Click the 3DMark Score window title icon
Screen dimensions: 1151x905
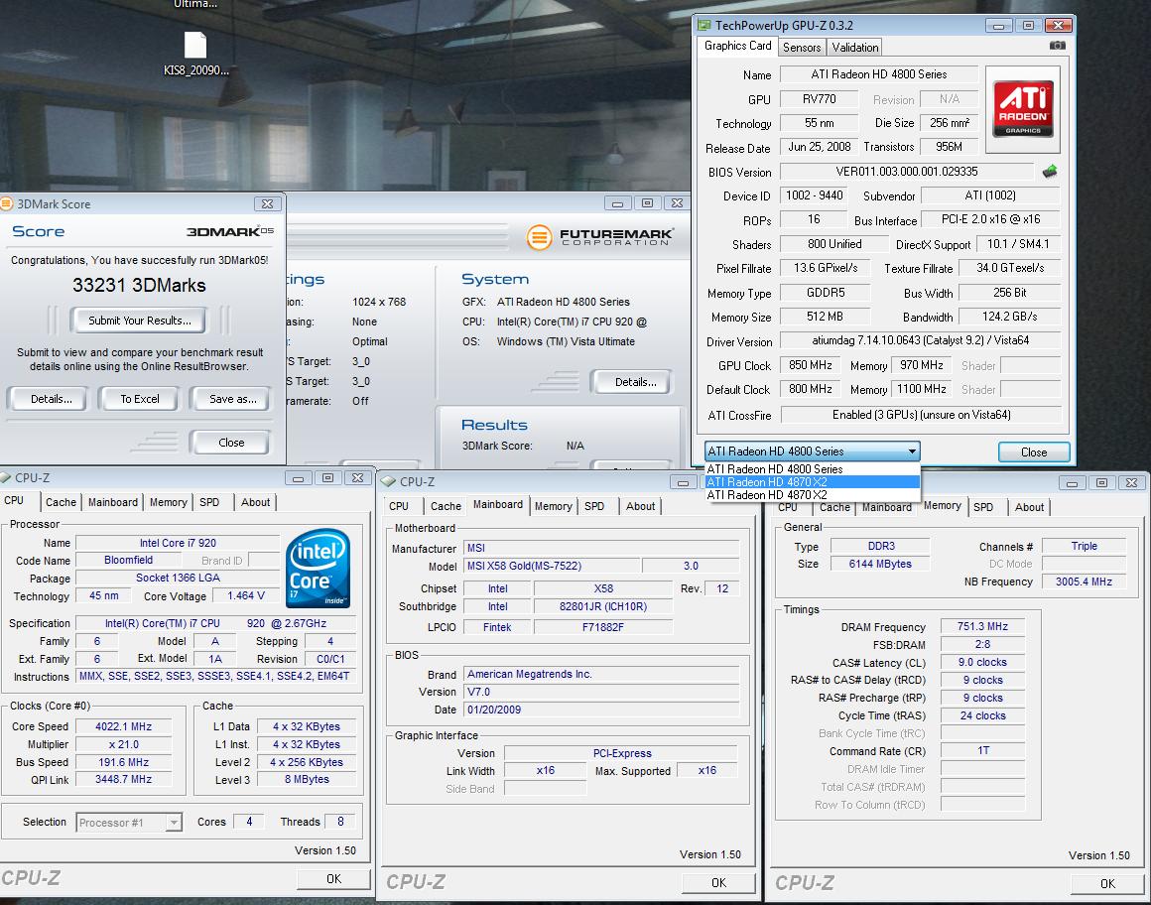point(7,203)
